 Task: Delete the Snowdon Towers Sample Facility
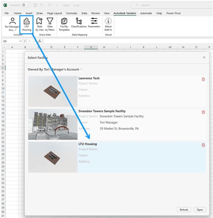203,112
